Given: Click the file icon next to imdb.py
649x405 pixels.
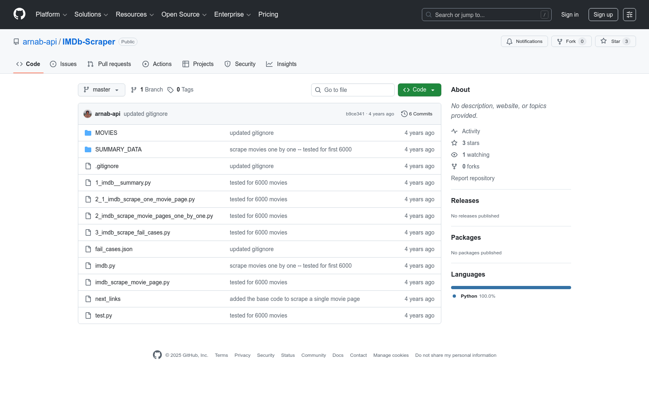Looking at the screenshot, I should (88, 266).
